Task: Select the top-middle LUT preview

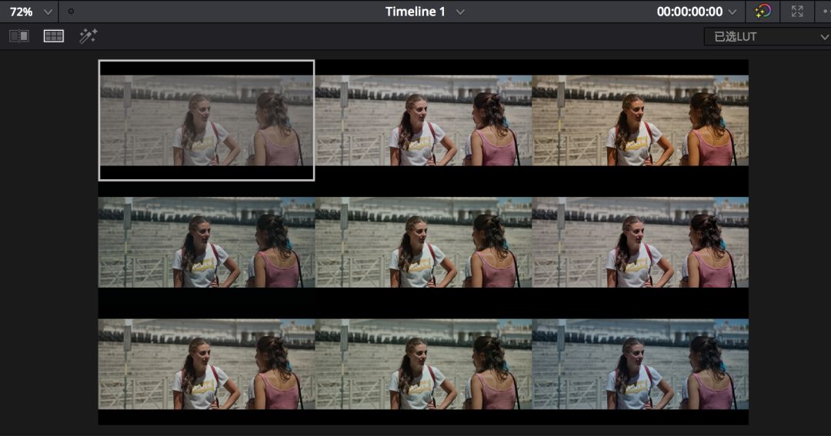Action: pyautogui.click(x=423, y=120)
